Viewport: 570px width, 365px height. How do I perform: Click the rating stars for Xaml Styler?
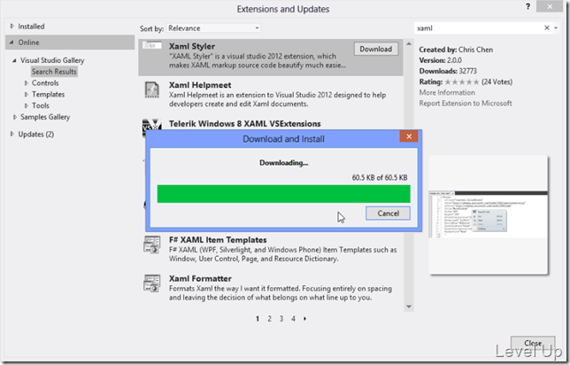pyautogui.click(x=462, y=82)
